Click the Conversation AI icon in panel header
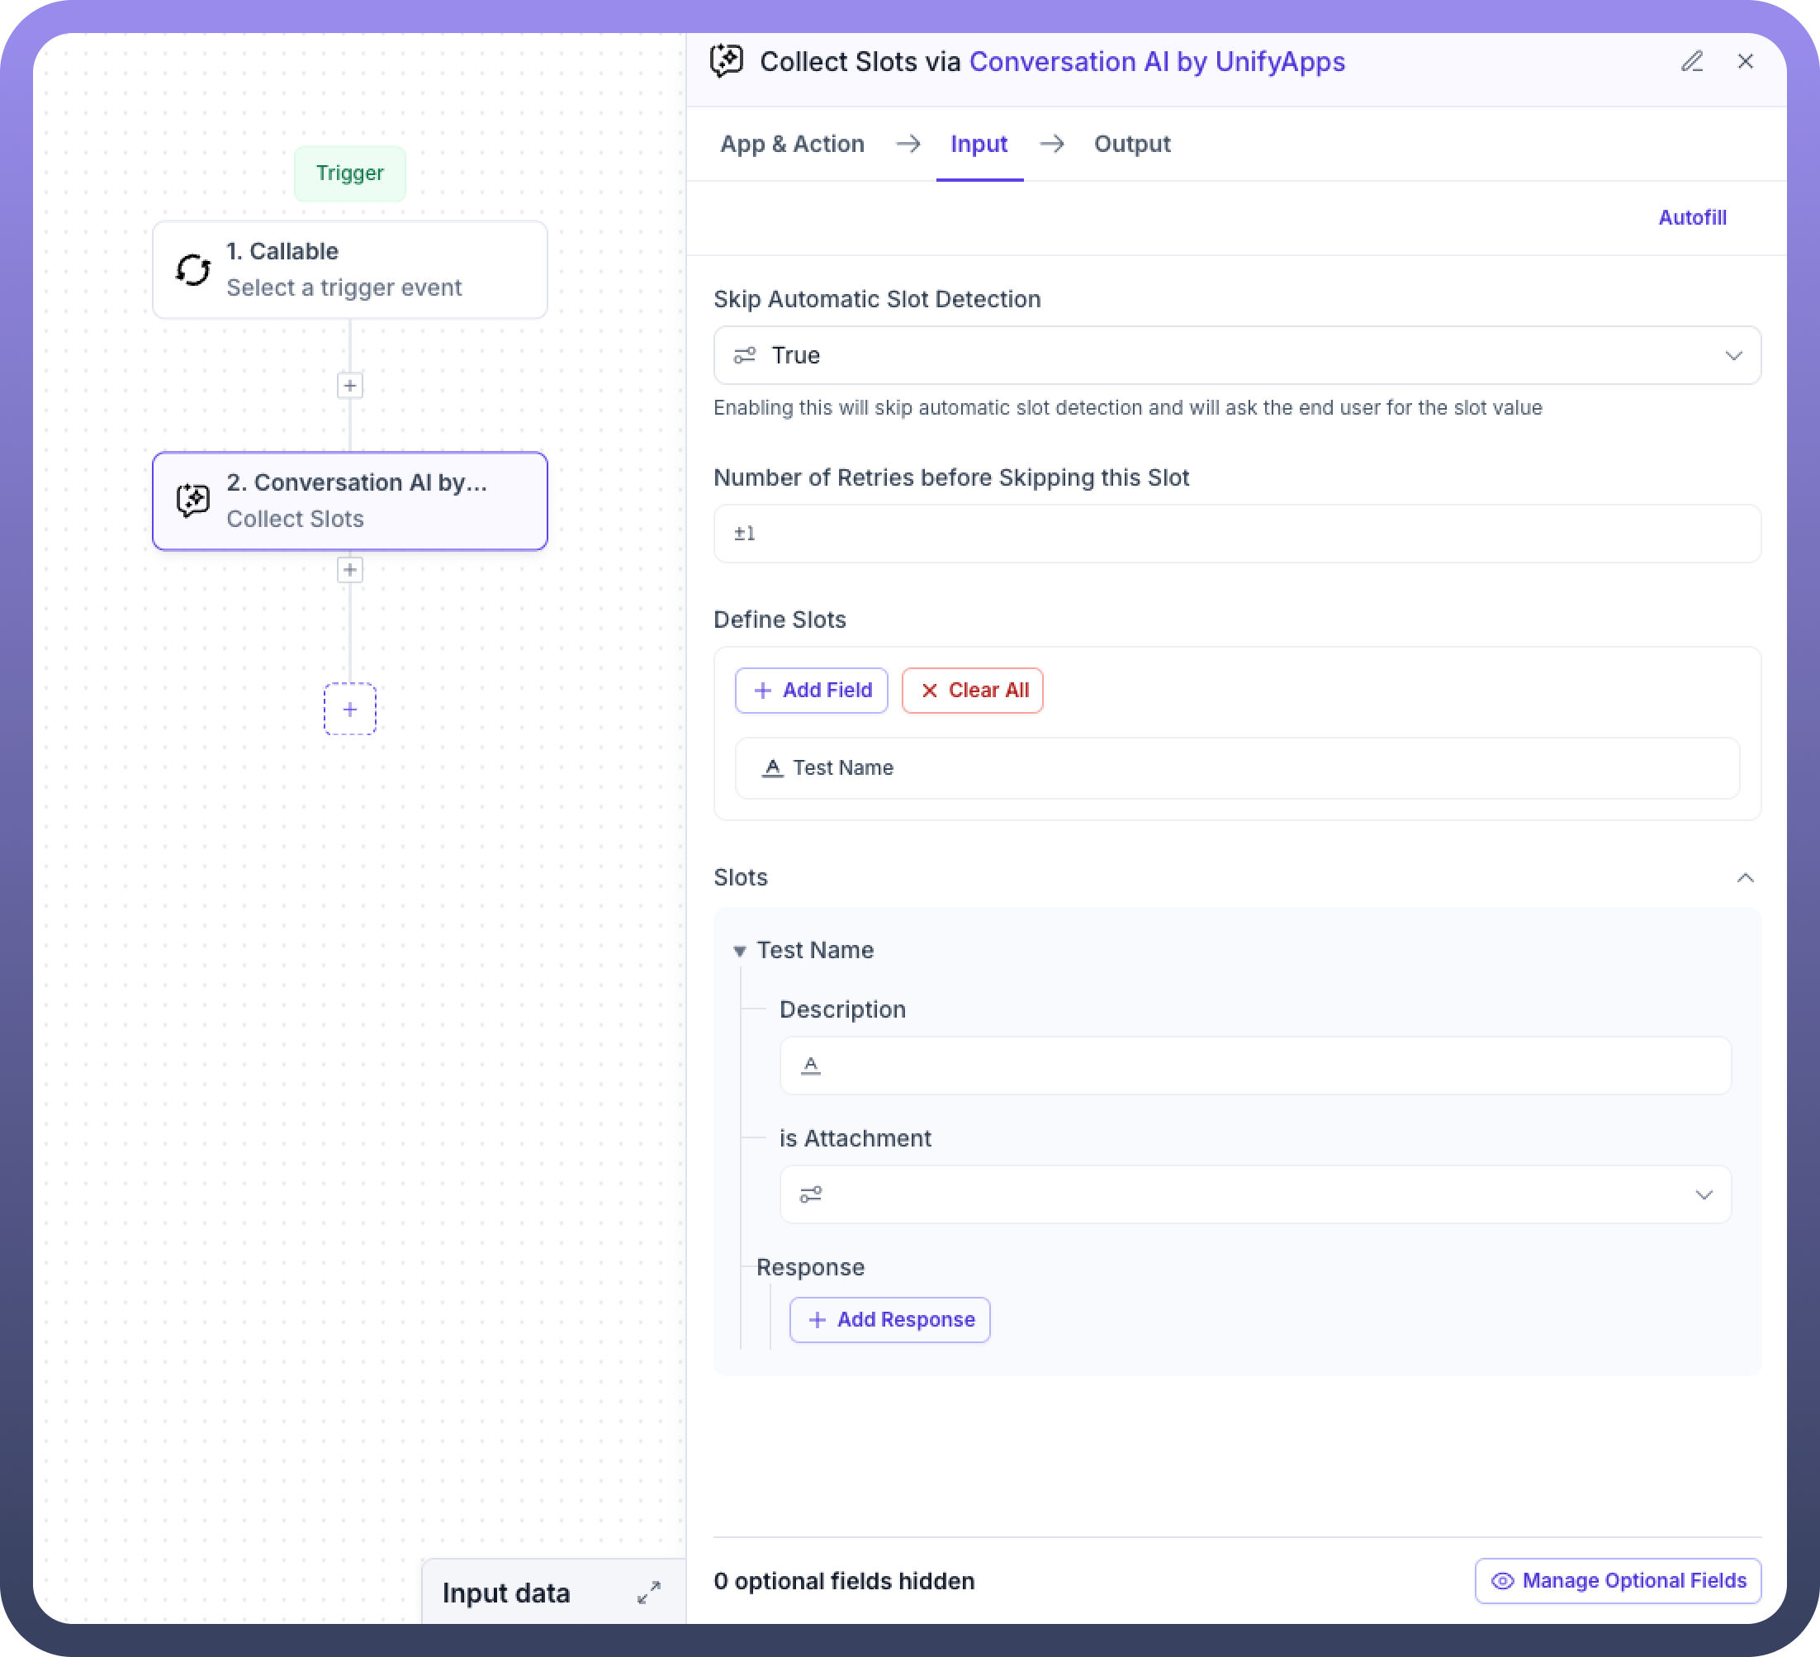The image size is (1820, 1657). point(727,61)
